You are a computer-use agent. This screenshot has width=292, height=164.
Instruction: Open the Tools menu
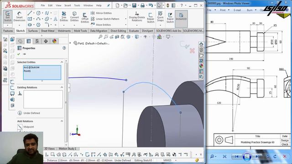click(77, 5)
